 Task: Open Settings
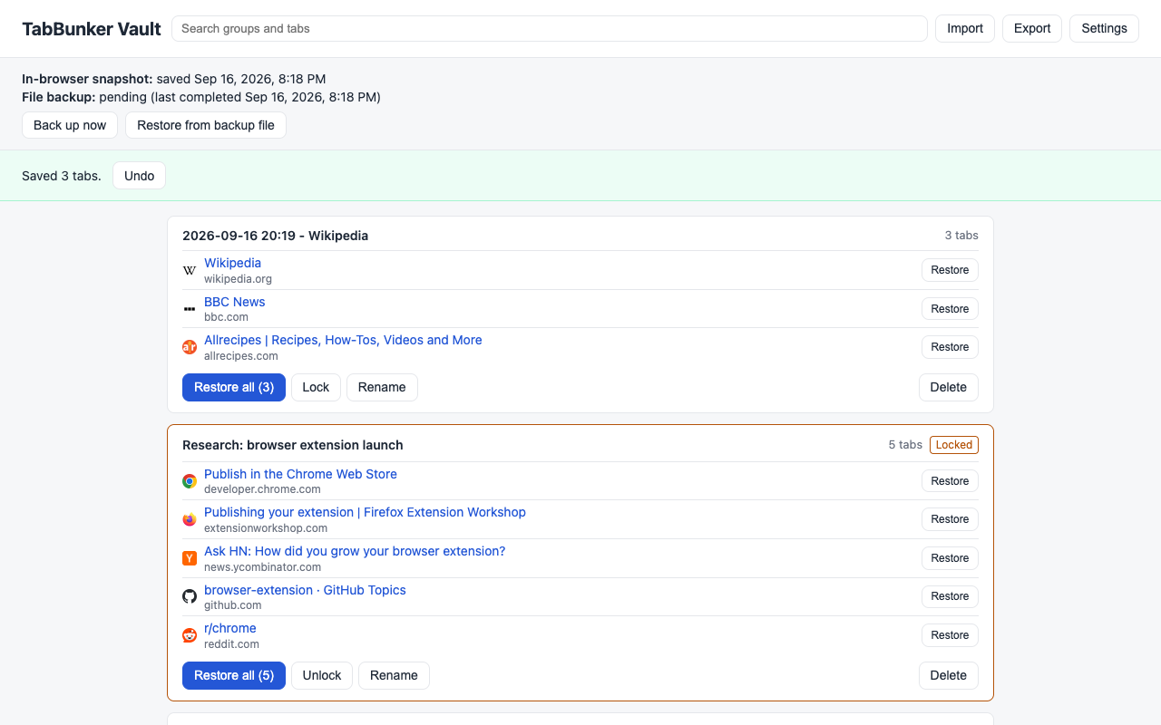pyautogui.click(x=1104, y=28)
